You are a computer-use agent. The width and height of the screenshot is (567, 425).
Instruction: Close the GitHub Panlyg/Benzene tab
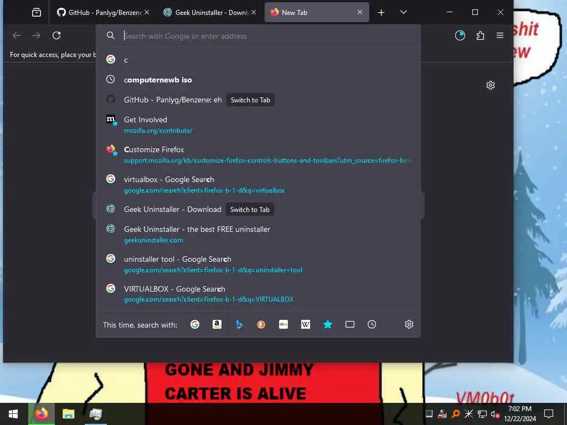coord(147,12)
